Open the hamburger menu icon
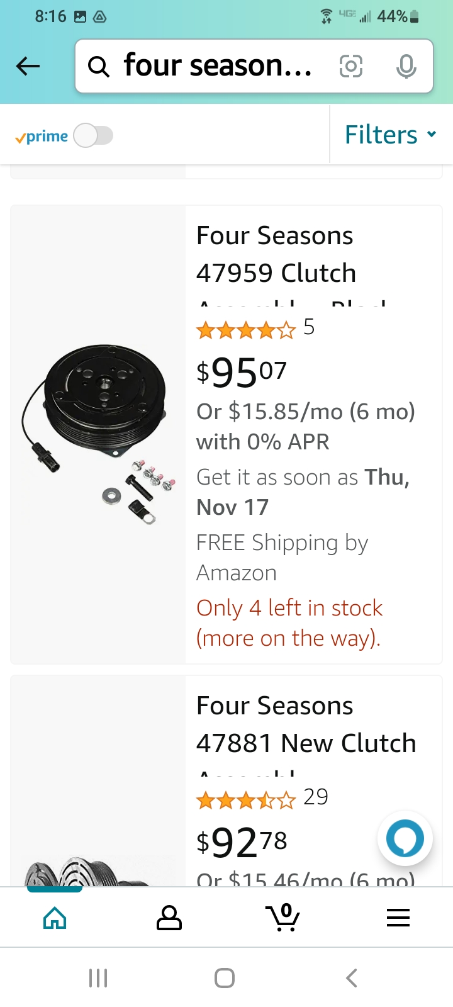The height and width of the screenshot is (1007, 453). [x=398, y=918]
